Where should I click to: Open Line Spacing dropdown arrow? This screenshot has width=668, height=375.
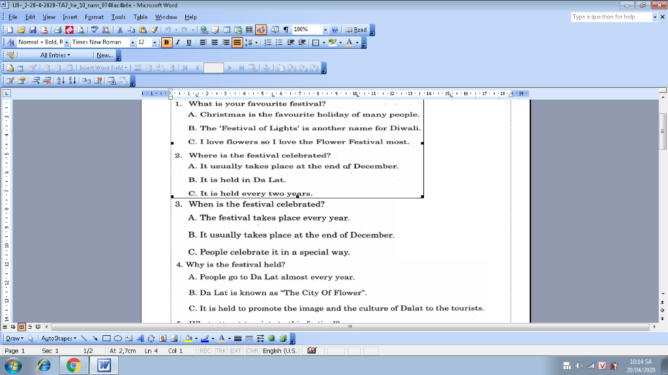pyautogui.click(x=256, y=42)
